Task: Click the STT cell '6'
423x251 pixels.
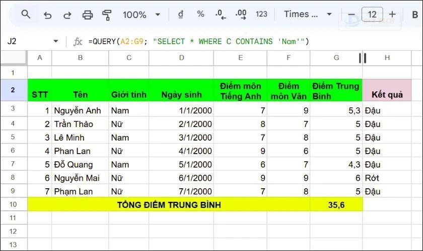Action: [x=40, y=178]
